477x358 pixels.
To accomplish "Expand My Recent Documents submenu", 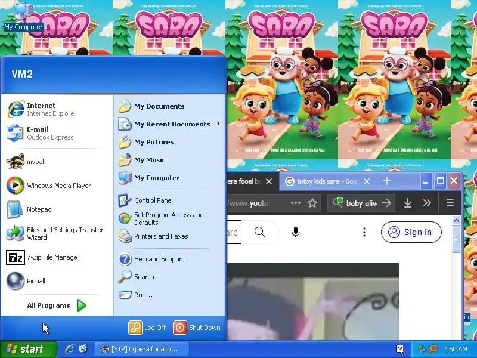I will (x=170, y=124).
